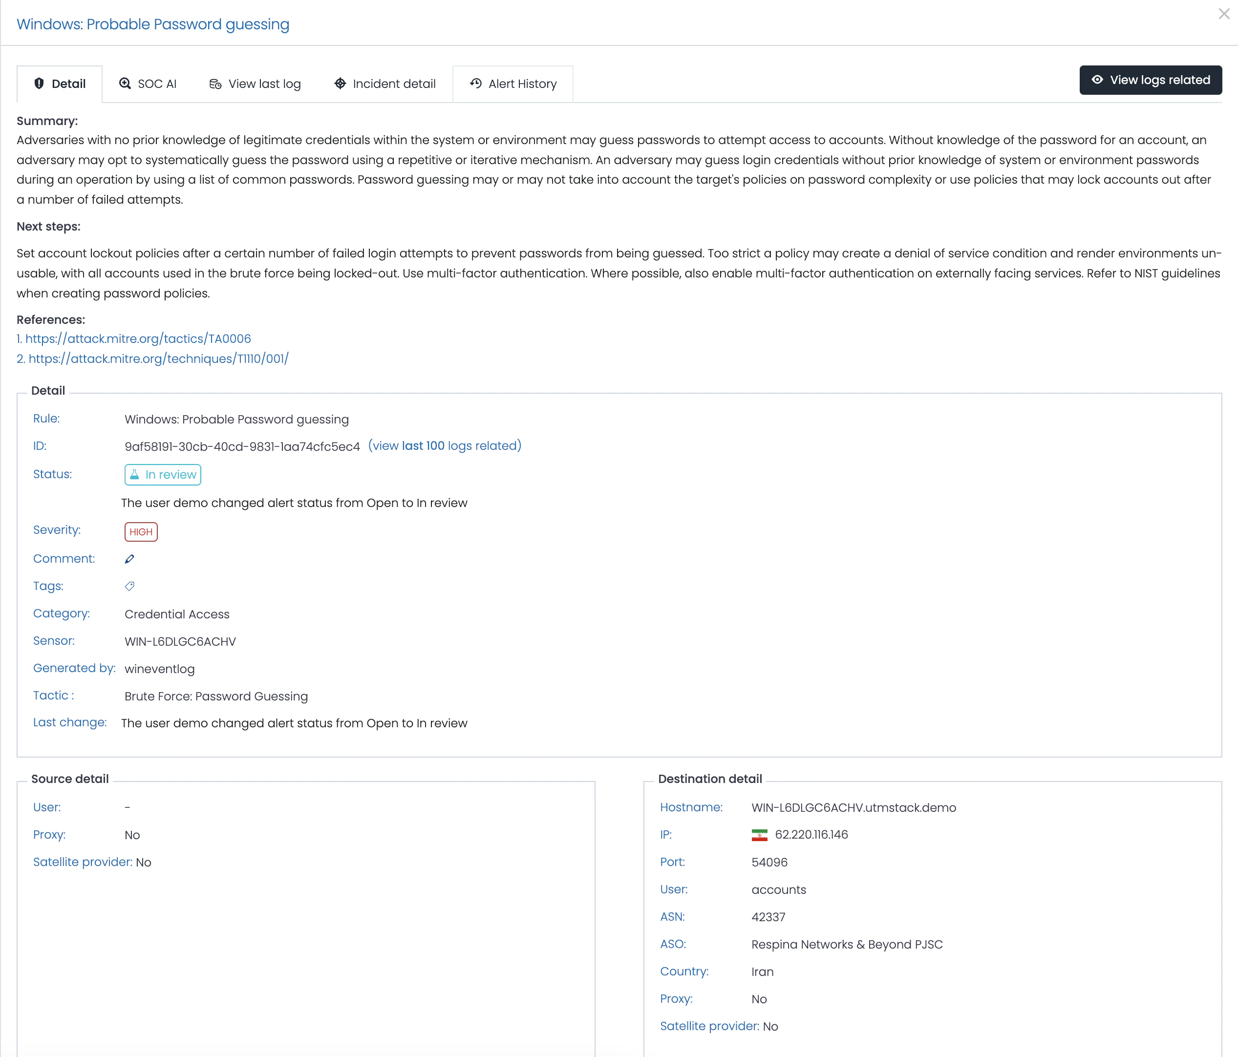Open the MITRE techniques T1110/001 link
Viewport: 1238px width, 1057px height.
(x=158, y=359)
